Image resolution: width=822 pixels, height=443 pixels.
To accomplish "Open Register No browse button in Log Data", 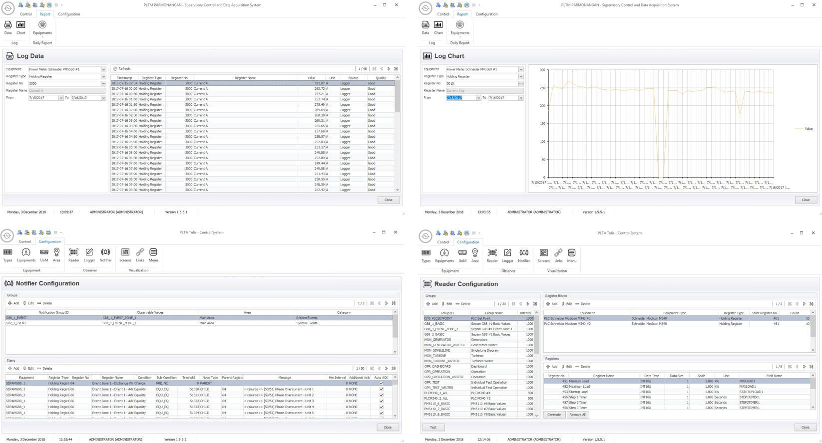I will tap(103, 83).
